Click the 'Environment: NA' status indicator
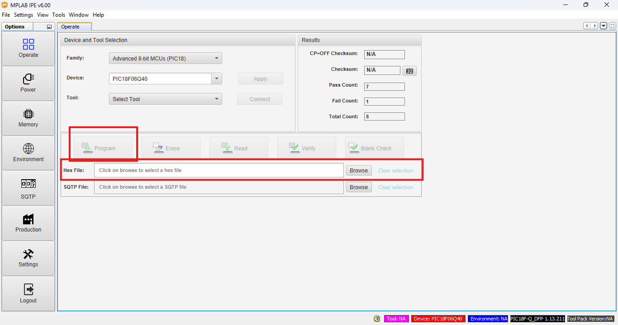The width and height of the screenshot is (618, 325). (488, 319)
